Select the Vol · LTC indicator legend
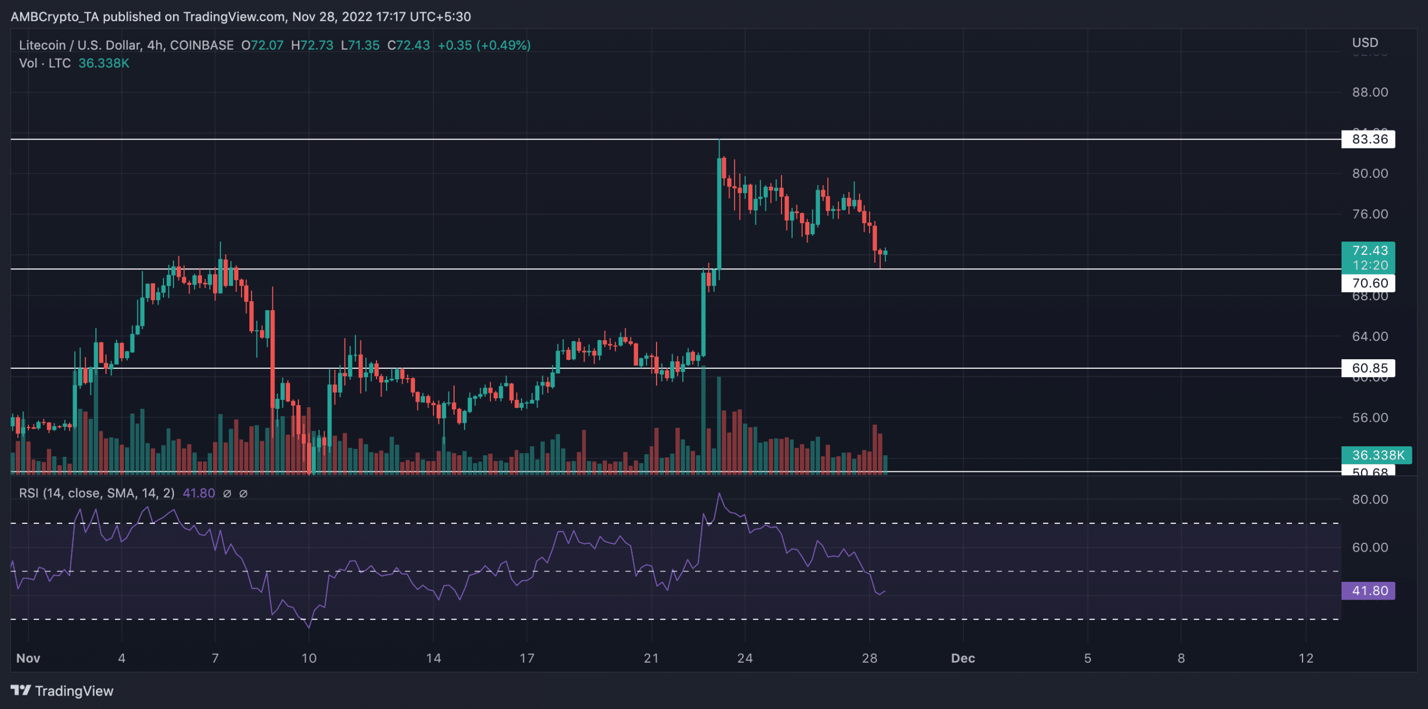The width and height of the screenshot is (1428, 709). [x=45, y=64]
